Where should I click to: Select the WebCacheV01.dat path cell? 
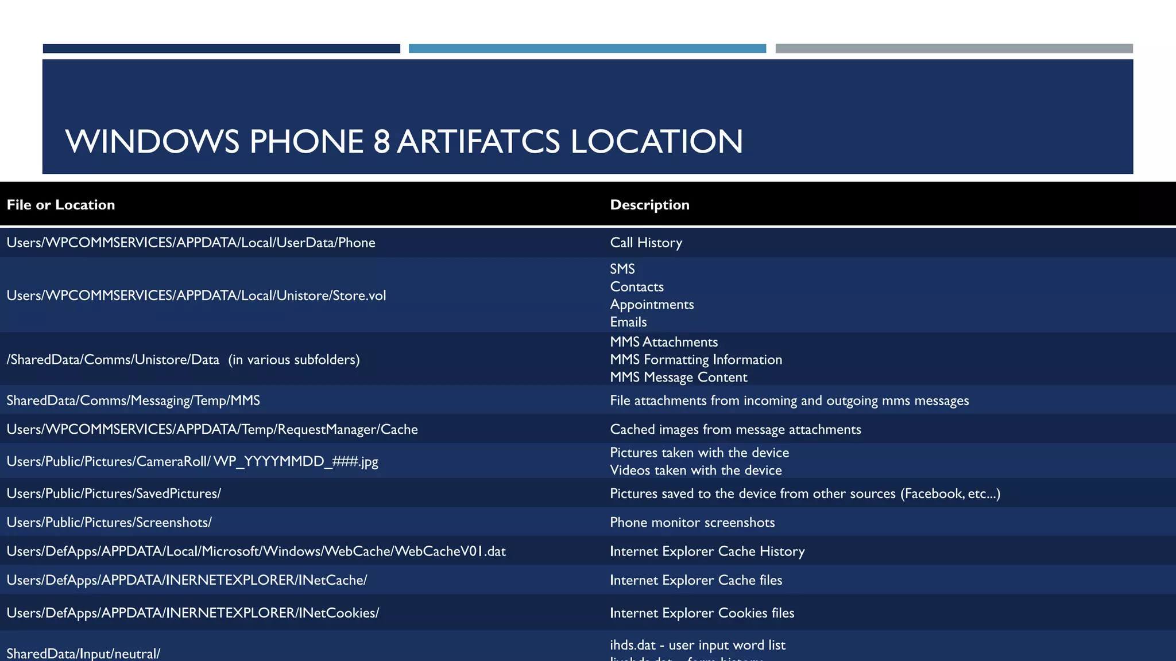pyautogui.click(x=256, y=551)
